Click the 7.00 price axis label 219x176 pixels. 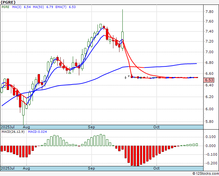click(x=210, y=52)
